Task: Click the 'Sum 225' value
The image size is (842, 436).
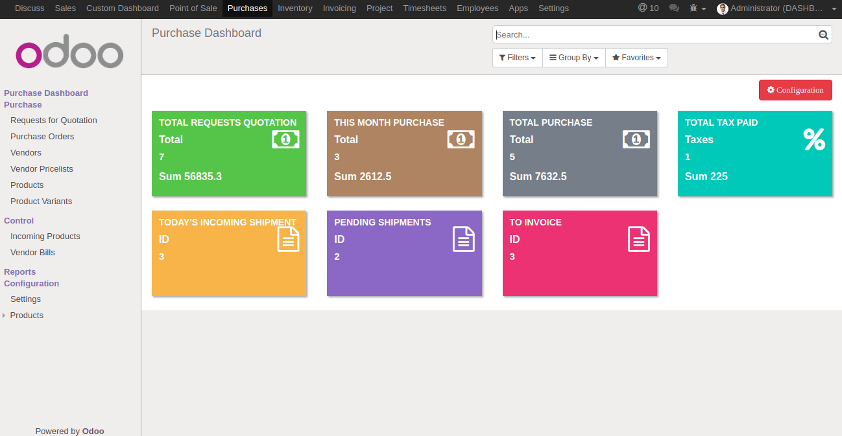Action: tap(706, 177)
